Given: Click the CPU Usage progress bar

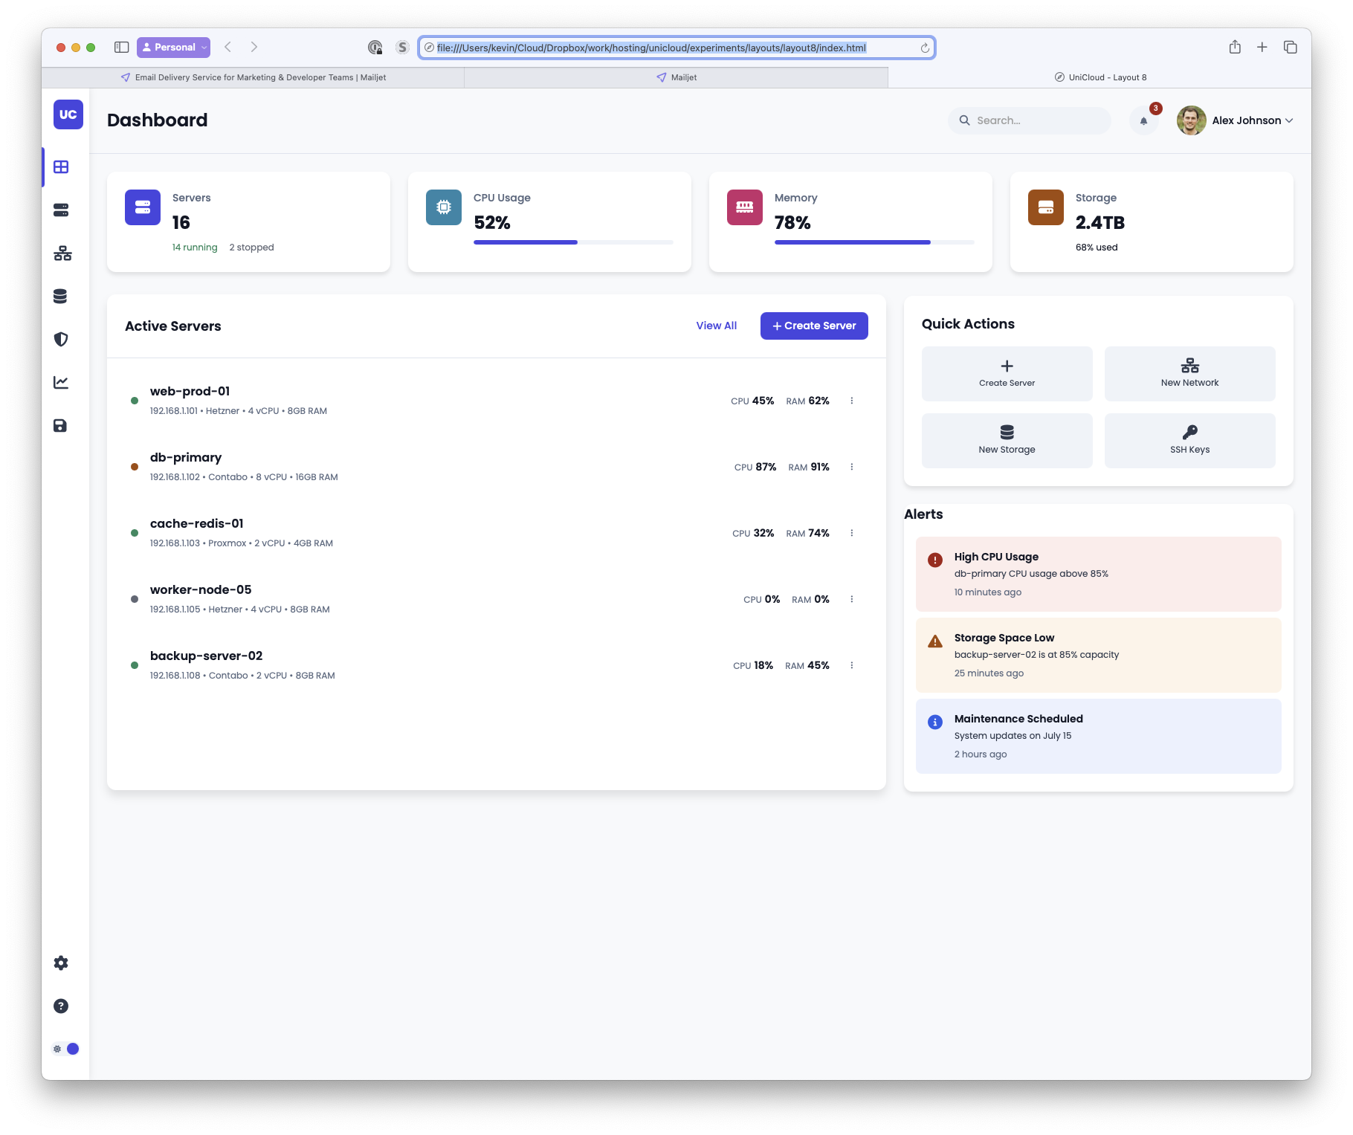Looking at the screenshot, I should [x=573, y=242].
